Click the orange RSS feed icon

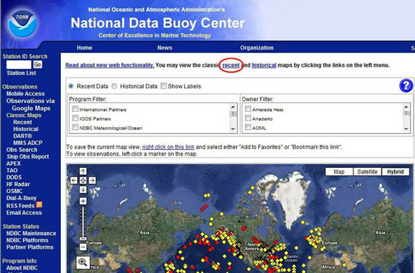39,205
